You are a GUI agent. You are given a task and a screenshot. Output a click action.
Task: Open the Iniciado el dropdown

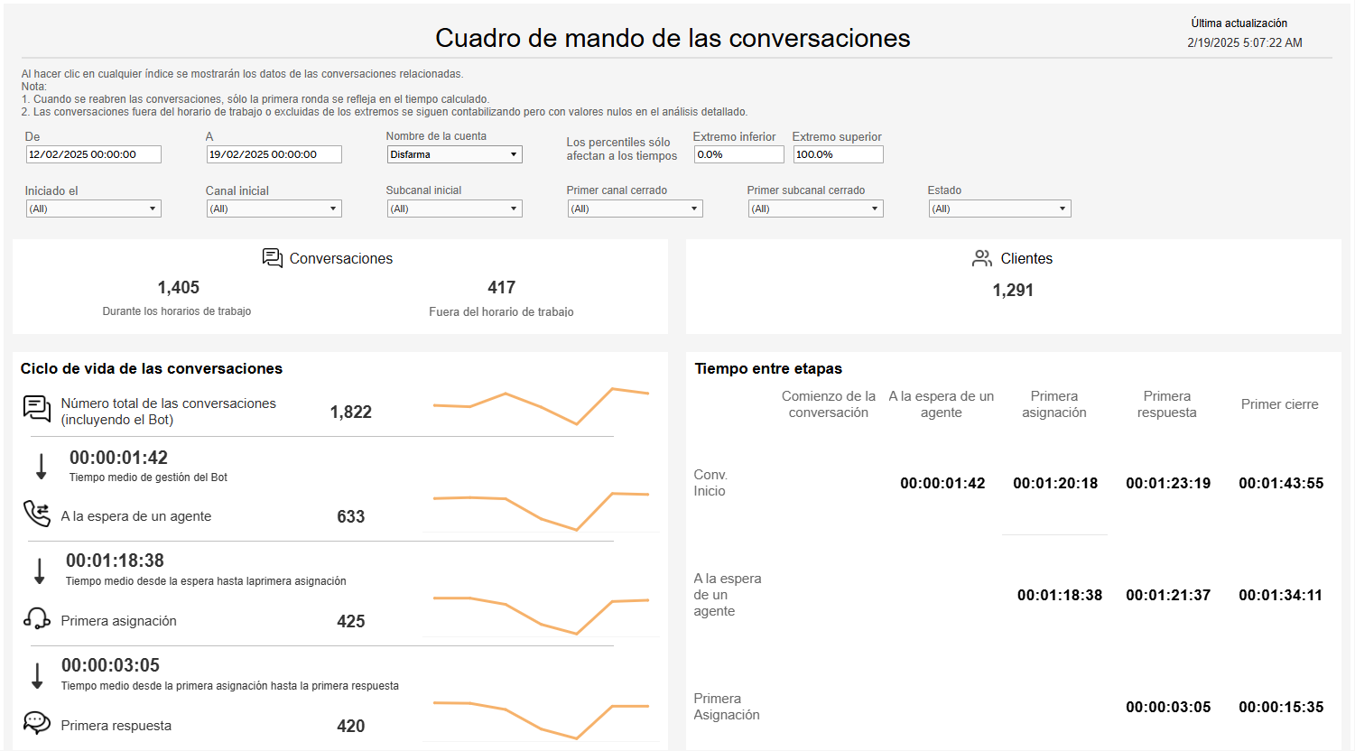coord(94,209)
